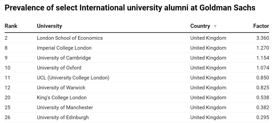Select University of Edinburgh row
This screenshot has width=279, height=123.
point(63,117)
